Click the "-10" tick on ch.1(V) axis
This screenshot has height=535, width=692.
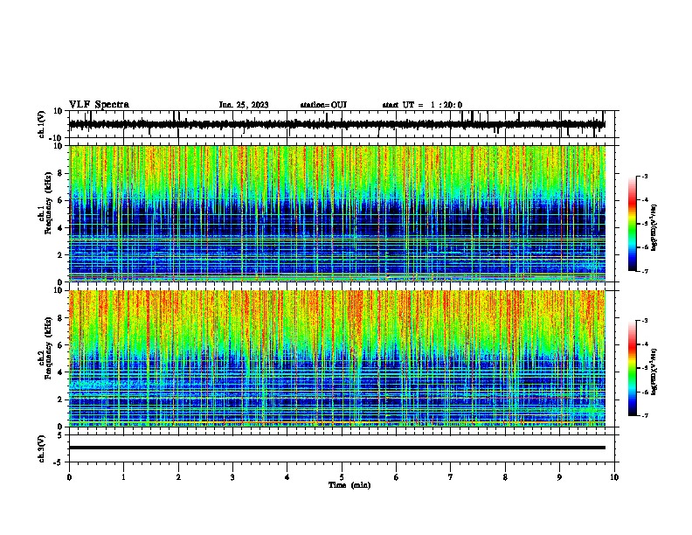pos(57,138)
